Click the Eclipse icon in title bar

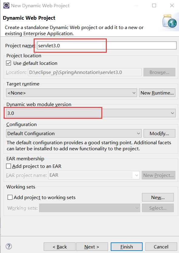coord(6,5)
